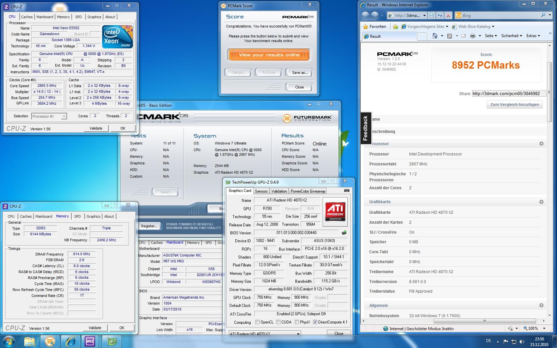
Task: Click Zum Vergleich hinzufügen button
Action: click(x=515, y=104)
